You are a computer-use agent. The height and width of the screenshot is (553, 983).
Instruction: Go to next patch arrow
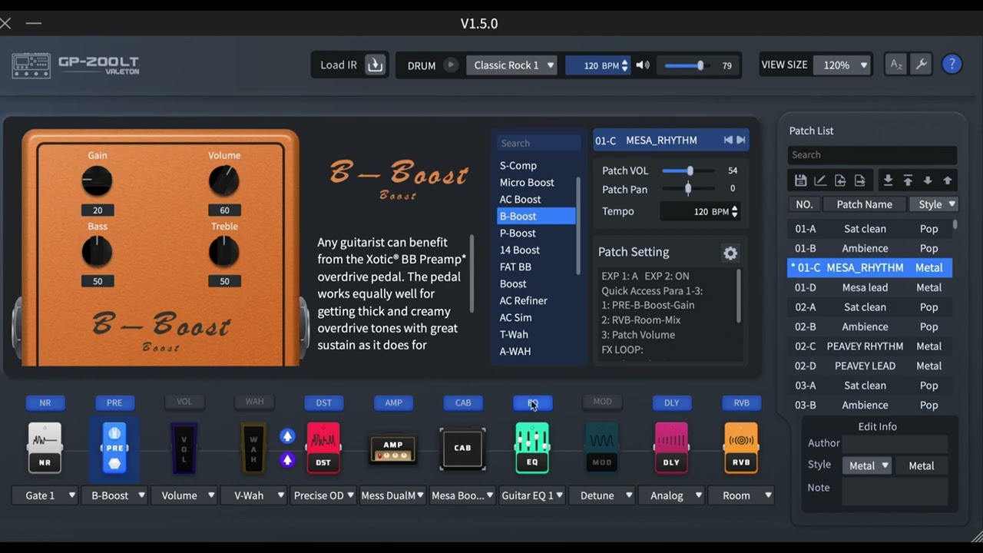coord(741,140)
